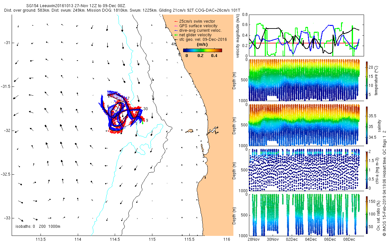389x243 pixels.
Task: Click the '-33' latitude tick label
Action: 7,218
